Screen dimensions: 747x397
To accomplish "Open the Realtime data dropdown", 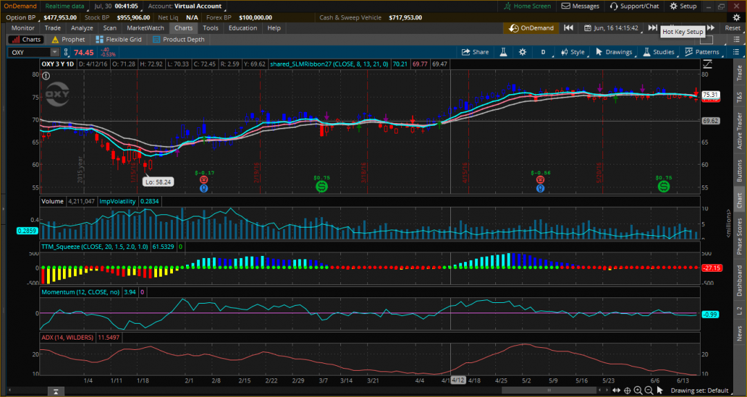I will pos(65,6).
